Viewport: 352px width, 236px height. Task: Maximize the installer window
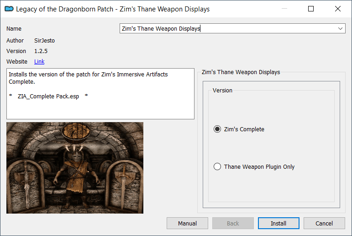click(x=311, y=9)
